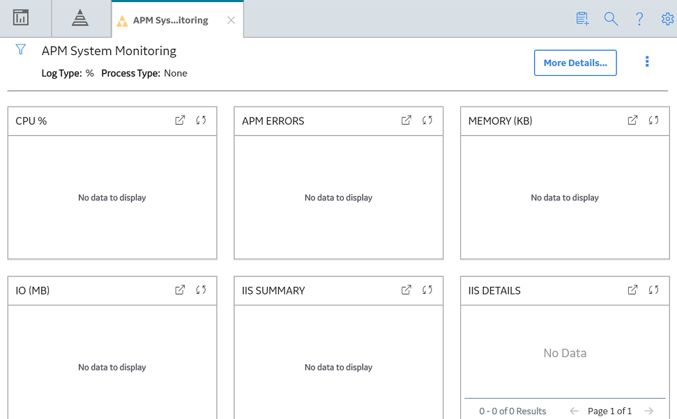The height and width of the screenshot is (419, 677).
Task: Click the IO (MB) widget title
Action: click(x=32, y=290)
